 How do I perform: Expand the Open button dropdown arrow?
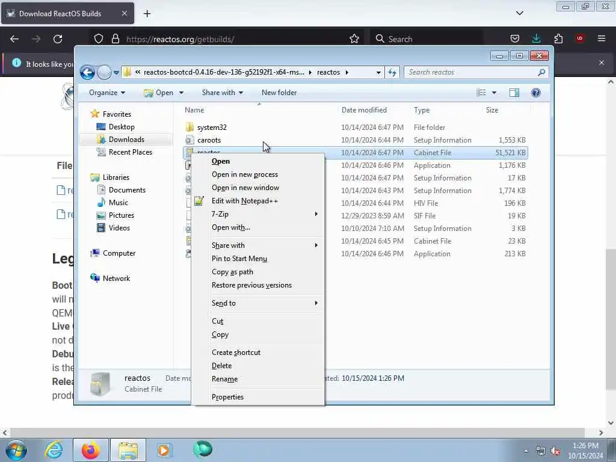[x=181, y=93]
